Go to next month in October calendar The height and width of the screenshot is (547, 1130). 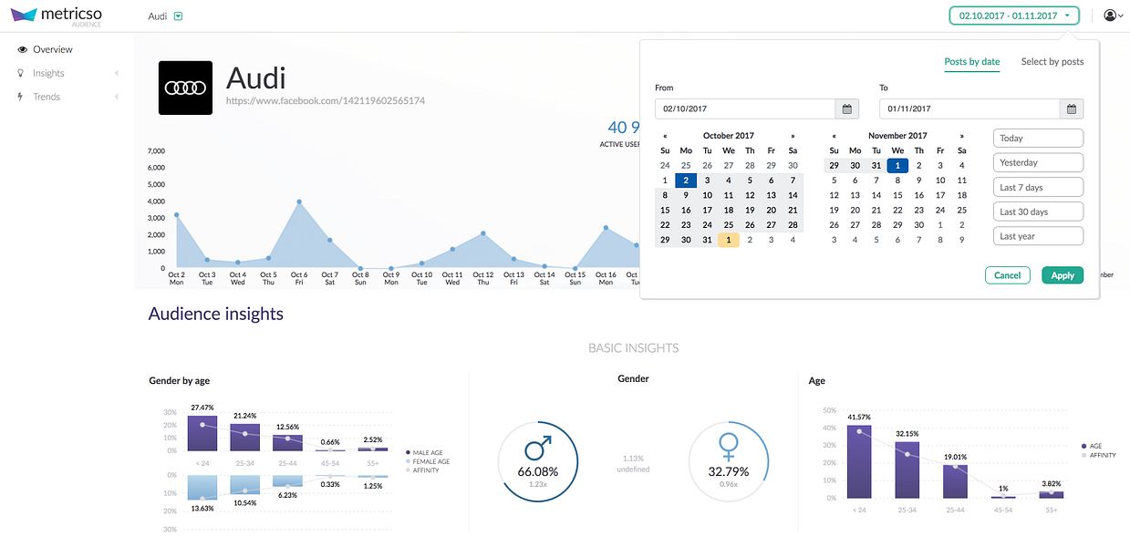click(x=793, y=136)
